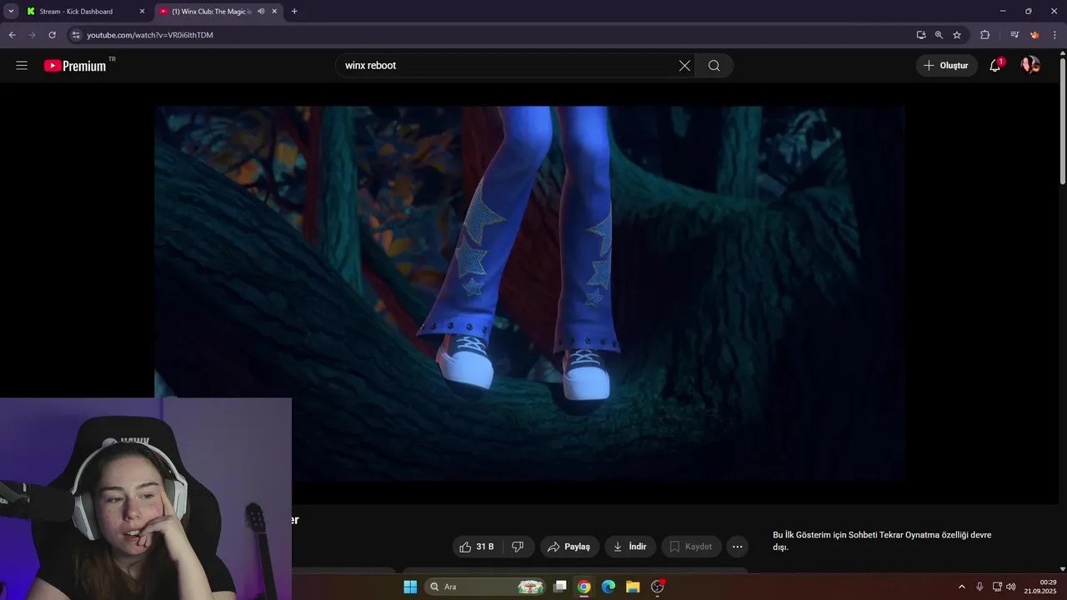The width and height of the screenshot is (1067, 600).
Task: Open a new browser tab
Action: click(294, 12)
